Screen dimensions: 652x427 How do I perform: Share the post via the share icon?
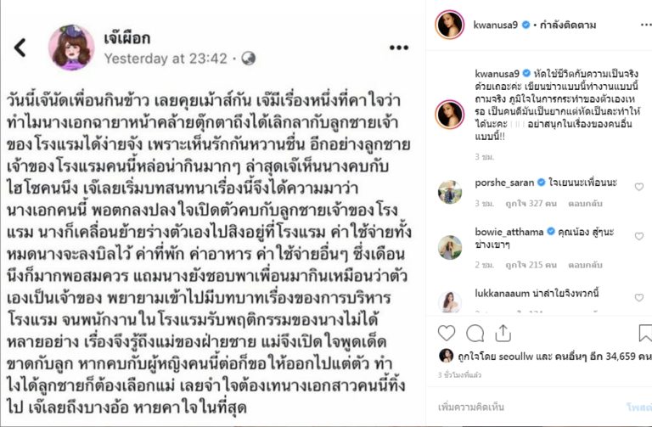coord(503,333)
